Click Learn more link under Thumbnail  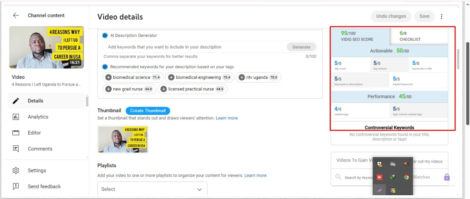click(227, 118)
